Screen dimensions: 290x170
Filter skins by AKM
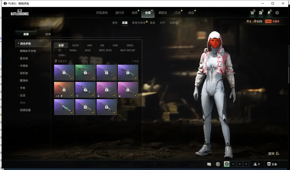(89, 45)
